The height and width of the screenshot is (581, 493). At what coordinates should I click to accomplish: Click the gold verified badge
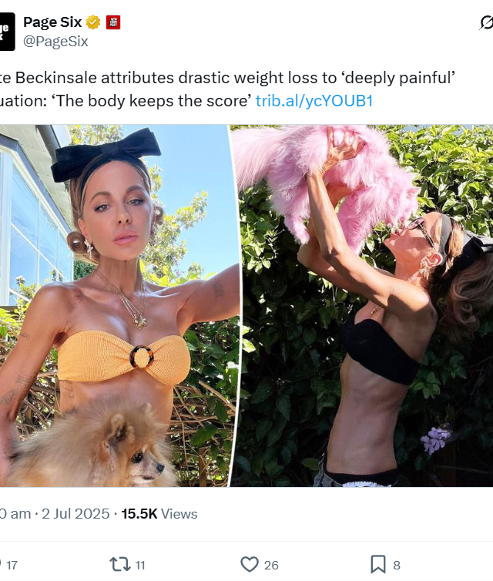click(93, 22)
